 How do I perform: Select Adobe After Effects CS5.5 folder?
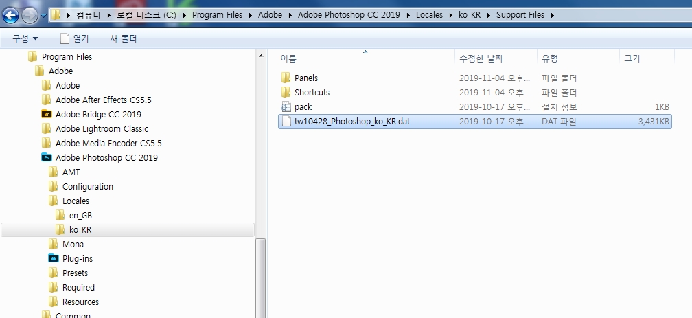pyautogui.click(x=103, y=100)
